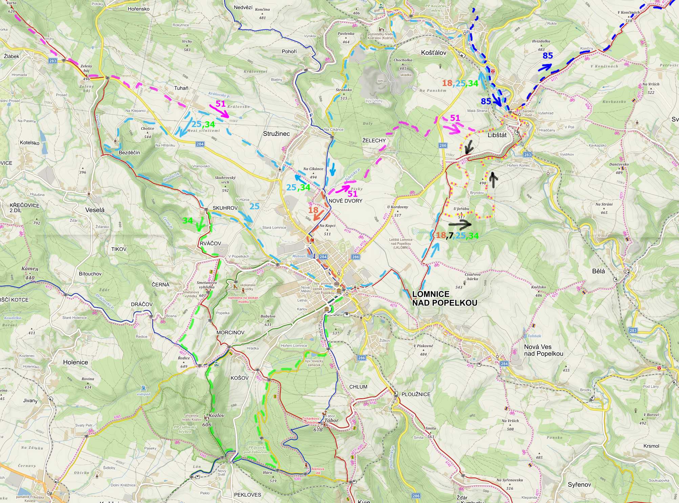Click the orange route number 18 near Nové Dvory
Viewport: 679px width, 503px height.
point(313,210)
